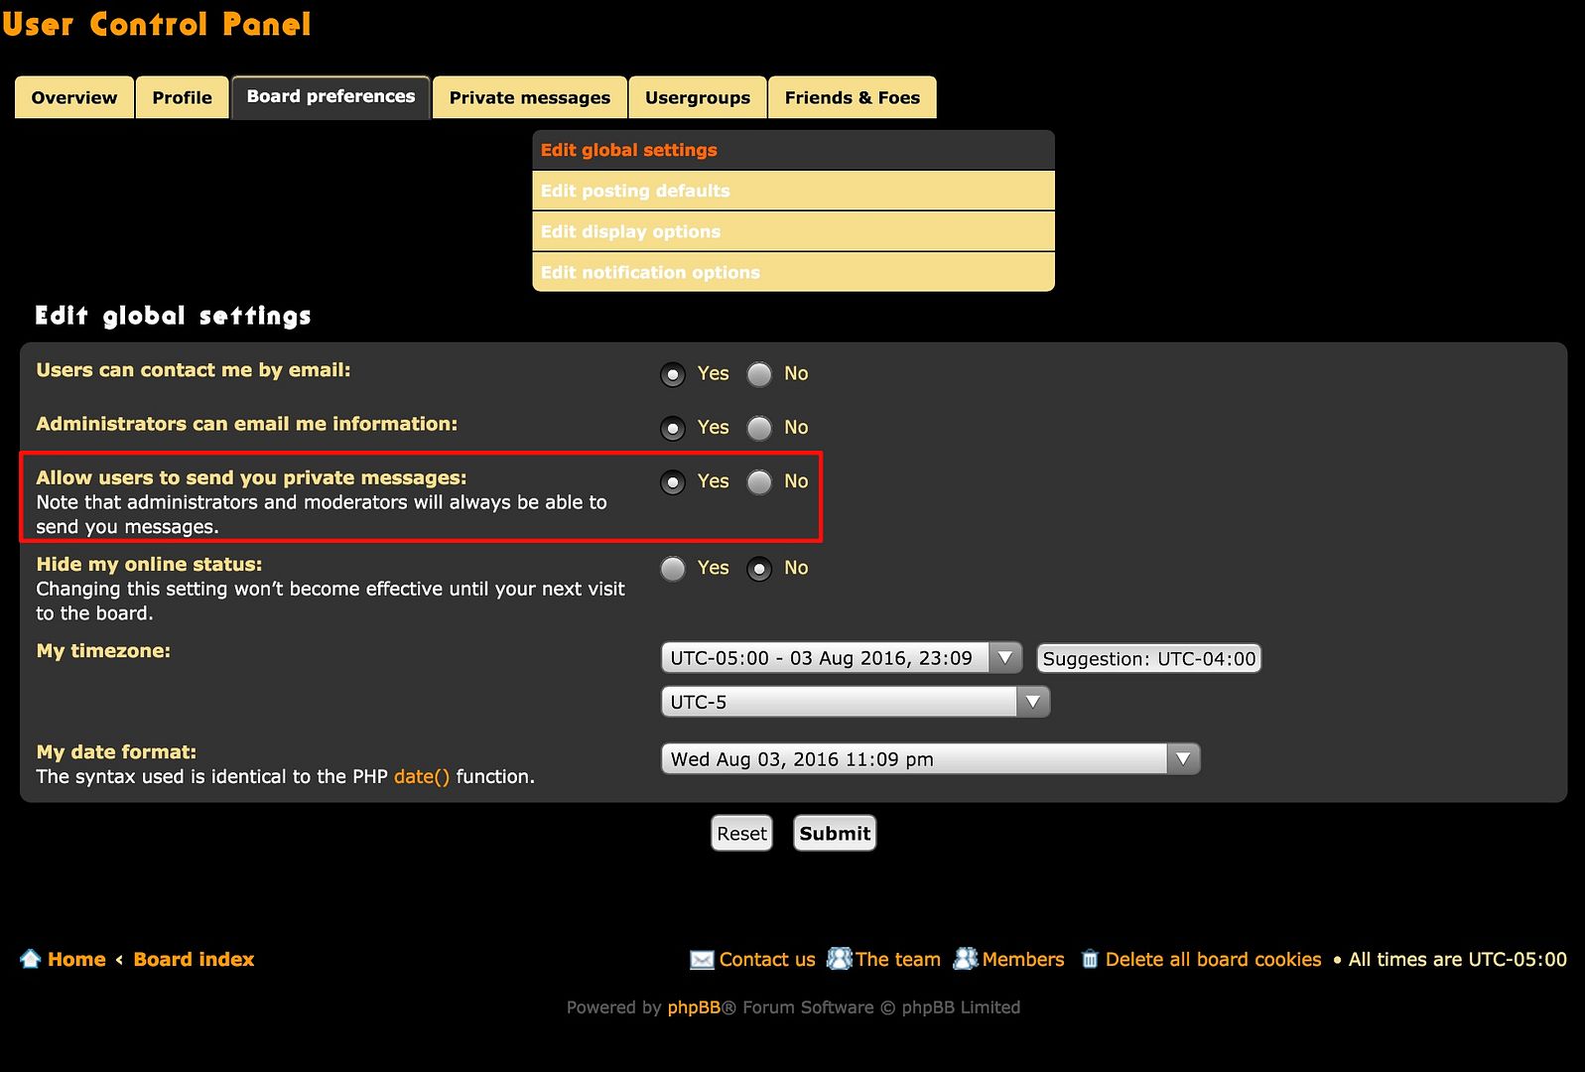The height and width of the screenshot is (1072, 1585).
Task: Open the date format dropdown
Action: pyautogui.click(x=929, y=759)
